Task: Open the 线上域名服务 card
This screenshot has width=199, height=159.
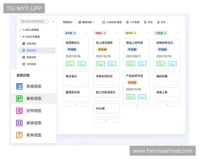Action: tap(106, 54)
